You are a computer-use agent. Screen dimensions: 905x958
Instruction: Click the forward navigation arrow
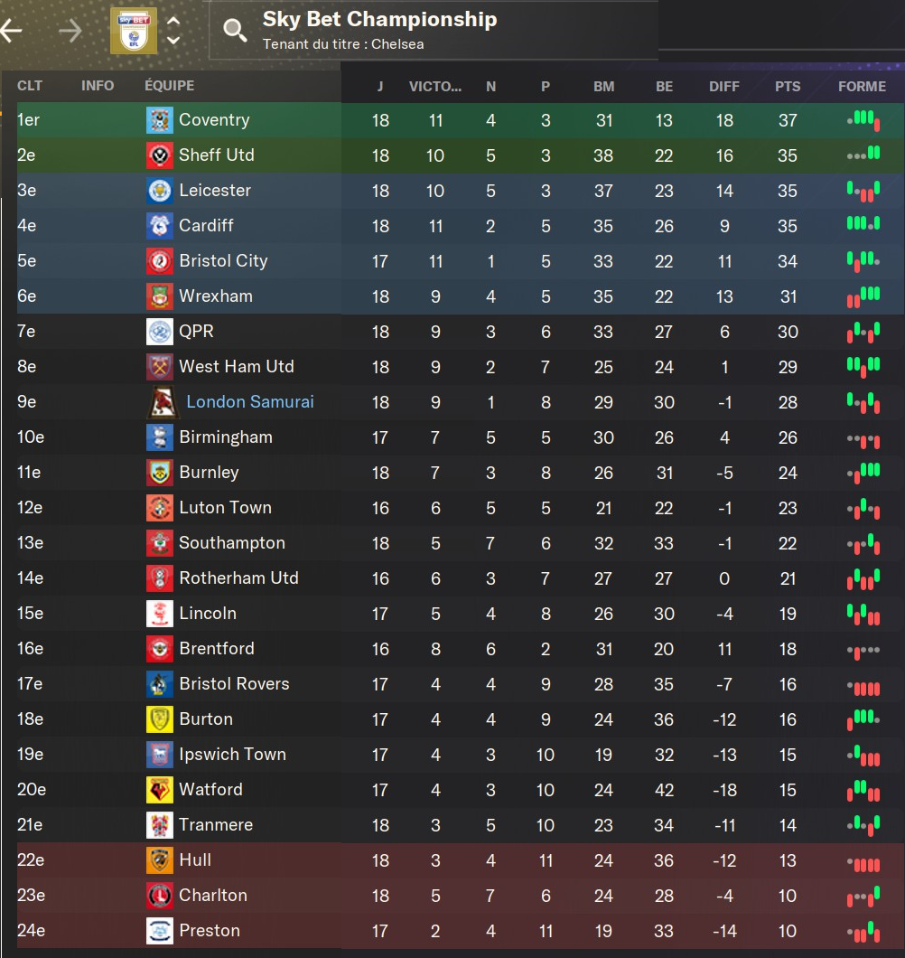coord(70,31)
